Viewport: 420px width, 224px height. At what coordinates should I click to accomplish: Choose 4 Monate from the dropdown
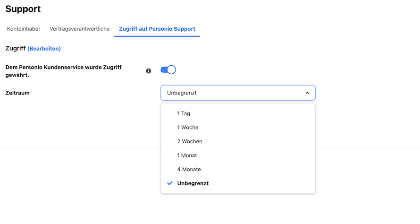pyautogui.click(x=238, y=169)
